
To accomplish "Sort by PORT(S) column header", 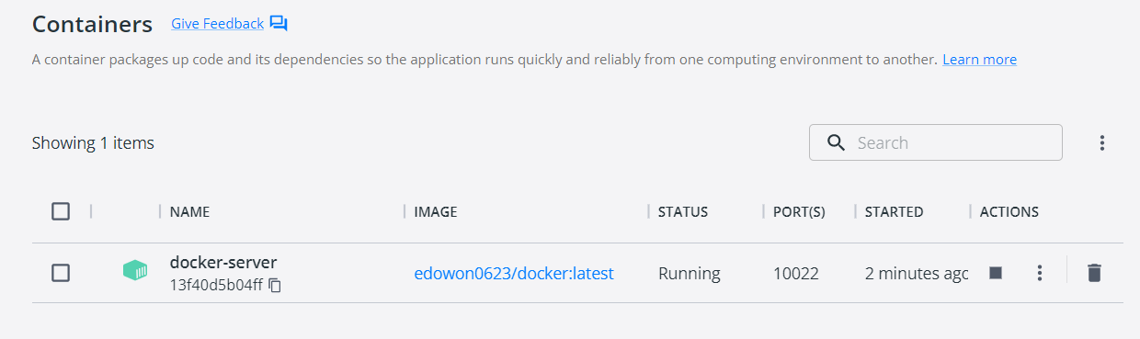I will [799, 211].
